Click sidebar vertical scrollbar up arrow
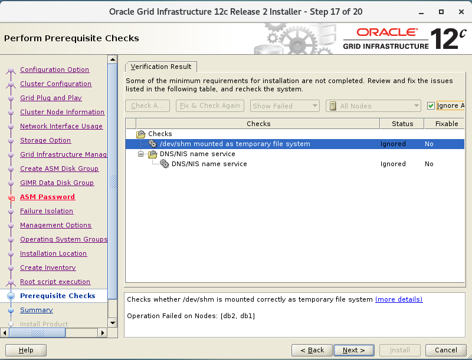The image size is (472, 360). coord(113,60)
